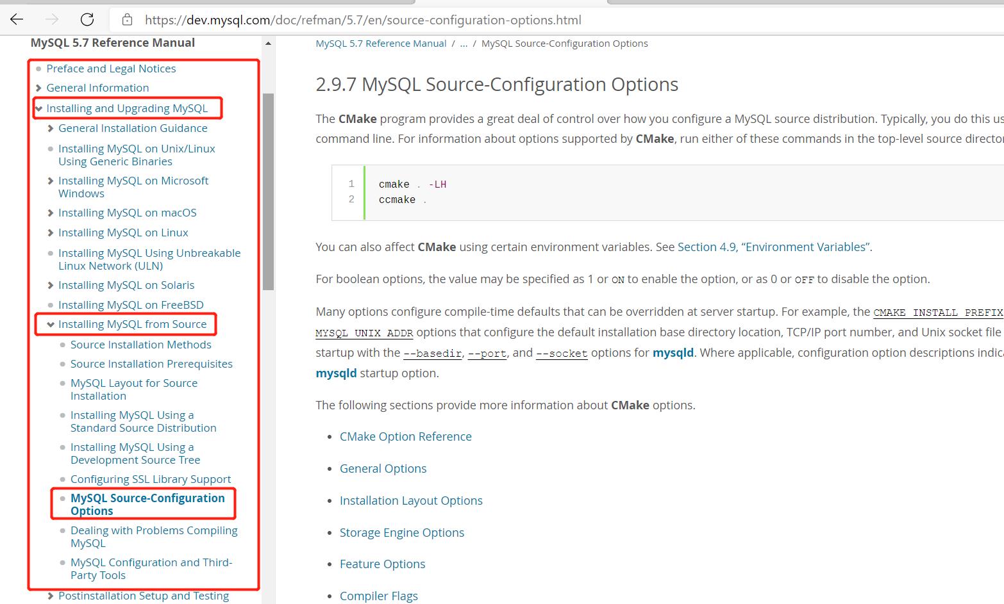Image resolution: width=1004 pixels, height=604 pixels.
Task: Open Installing MySQL on FreeBSD
Action: 131,305
